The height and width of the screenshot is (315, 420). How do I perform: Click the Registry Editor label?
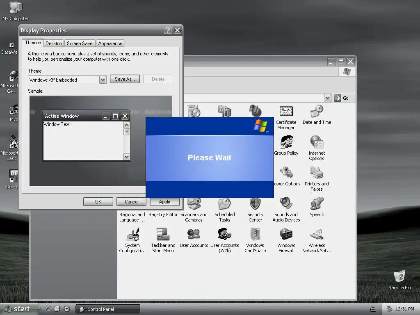tap(163, 215)
